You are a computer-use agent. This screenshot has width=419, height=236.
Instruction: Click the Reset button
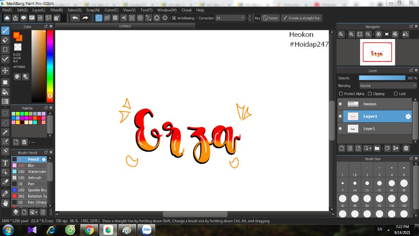tap(270, 18)
